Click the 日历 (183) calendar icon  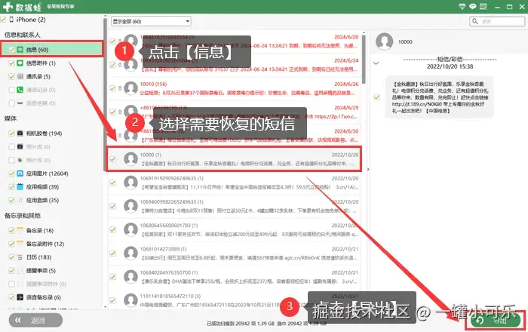(x=20, y=257)
